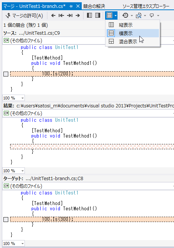Screen dimensions: 174x248
Task: Open layout view dropdown arrow
Action: point(116,15)
